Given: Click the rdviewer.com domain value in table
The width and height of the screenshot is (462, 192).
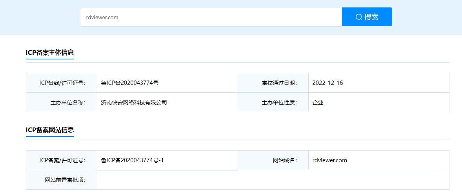Looking at the screenshot, I should (x=330, y=160).
